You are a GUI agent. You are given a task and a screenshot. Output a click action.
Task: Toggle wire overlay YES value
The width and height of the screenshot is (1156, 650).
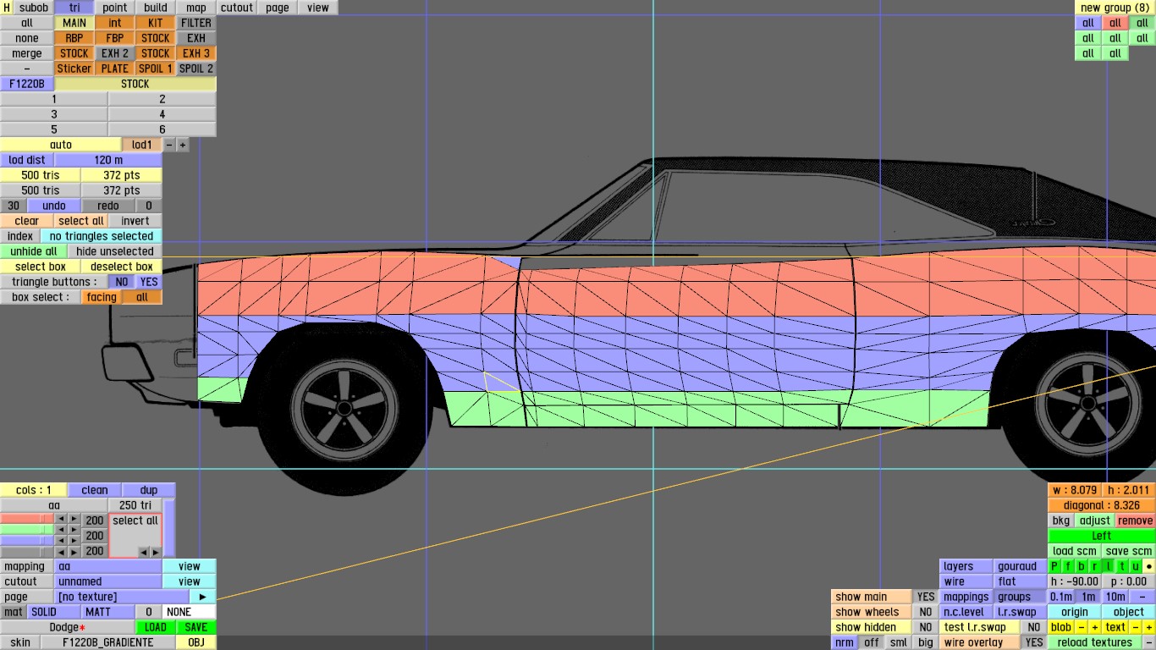(x=1033, y=642)
